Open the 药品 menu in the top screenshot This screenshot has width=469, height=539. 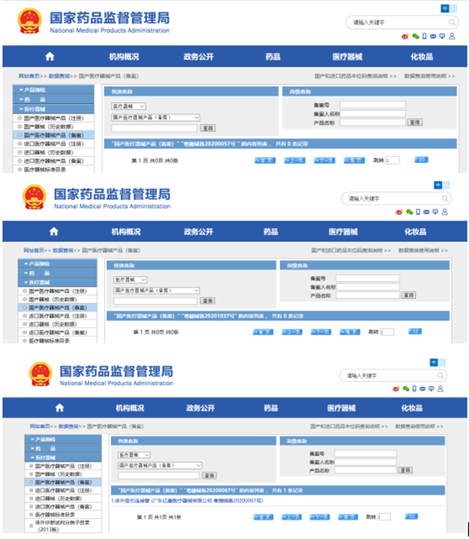pyautogui.click(x=273, y=56)
